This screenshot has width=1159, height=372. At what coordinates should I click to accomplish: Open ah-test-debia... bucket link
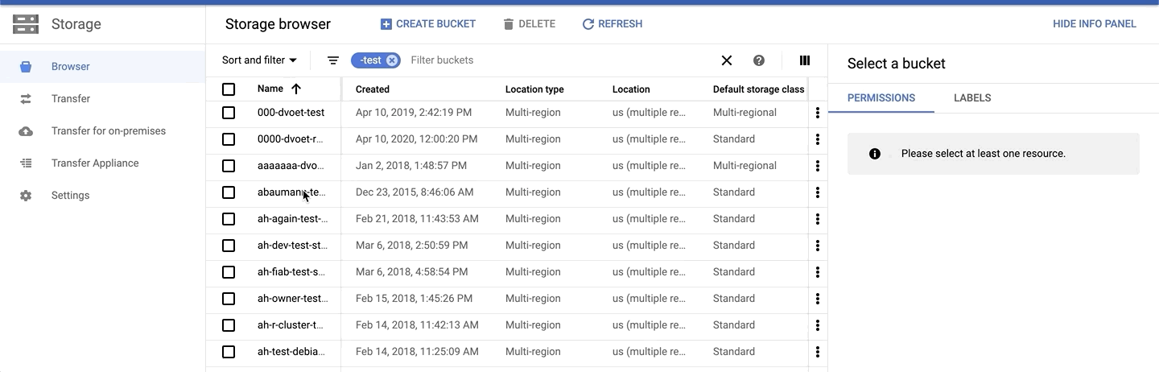tap(291, 352)
